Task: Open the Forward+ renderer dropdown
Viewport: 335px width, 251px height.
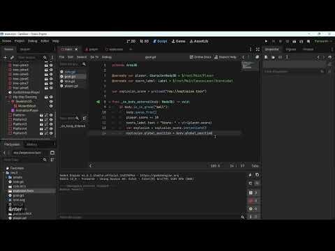Action: pyautogui.click(x=323, y=41)
